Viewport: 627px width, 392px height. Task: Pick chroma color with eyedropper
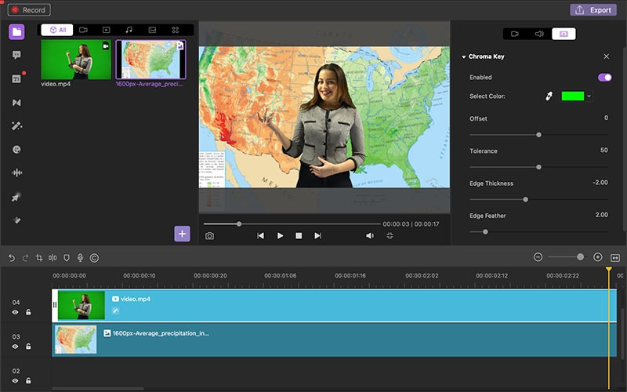pos(549,96)
